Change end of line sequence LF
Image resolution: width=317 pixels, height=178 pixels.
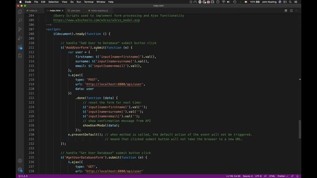point(265,176)
